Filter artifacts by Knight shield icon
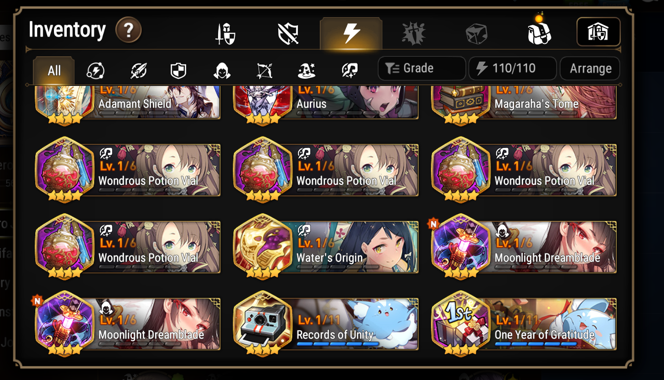664x380 pixels. tap(178, 71)
